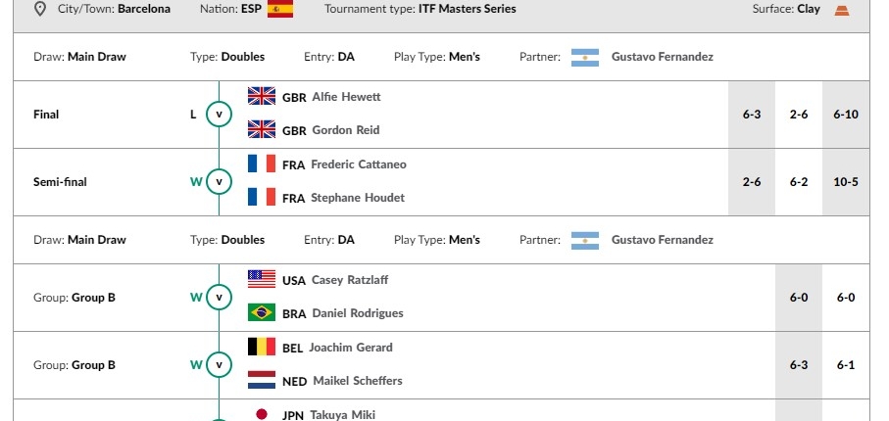The width and height of the screenshot is (889, 421).
Task: Click the circled v icon in Semi-final row
Action: pos(219,182)
